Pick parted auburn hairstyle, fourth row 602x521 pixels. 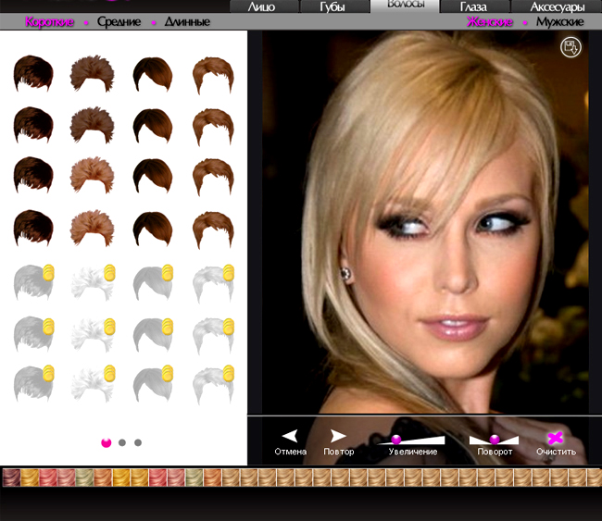213,229
